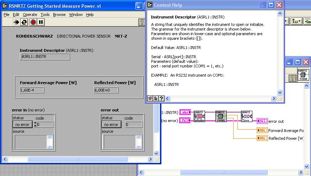
Task: Start Run Continuously in the toolbar
Action: (24, 22)
